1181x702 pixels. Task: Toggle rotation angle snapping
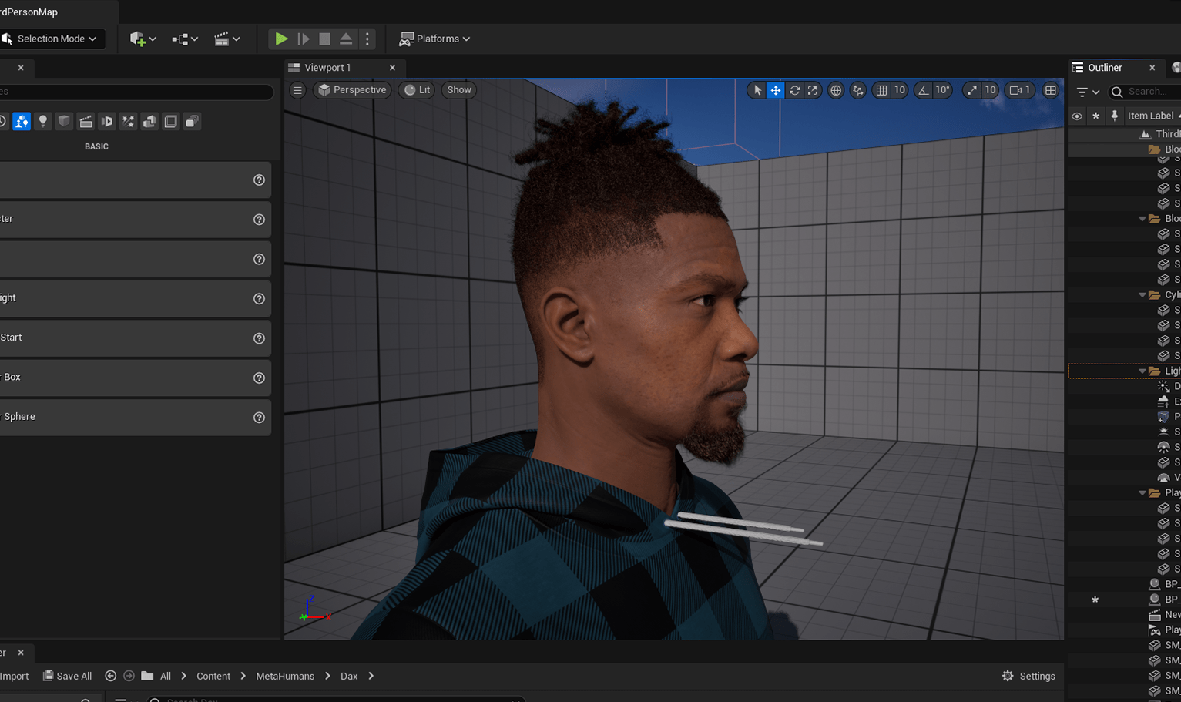click(x=923, y=90)
